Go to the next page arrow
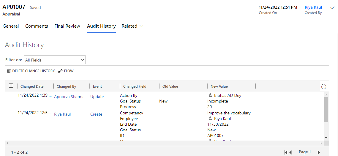This screenshot has height=156, width=338. pyautogui.click(x=319, y=152)
